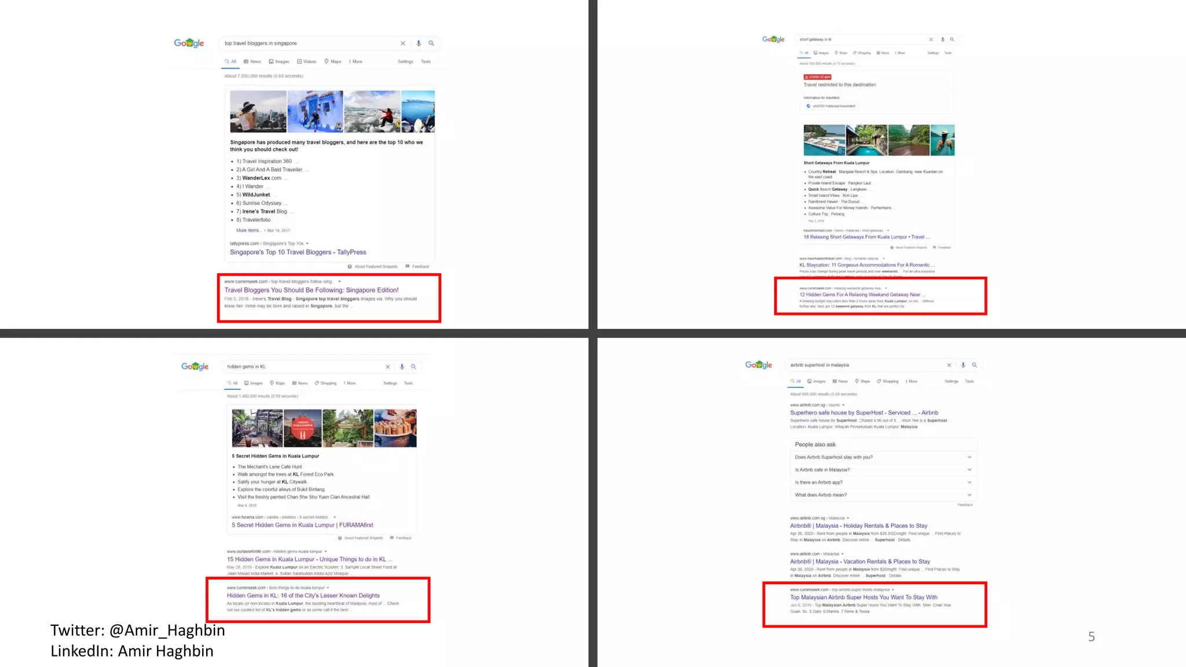Image resolution: width=1186 pixels, height=667 pixels.
Task: Open the Shopping tab in the airbnb superhost search
Action: 887,381
